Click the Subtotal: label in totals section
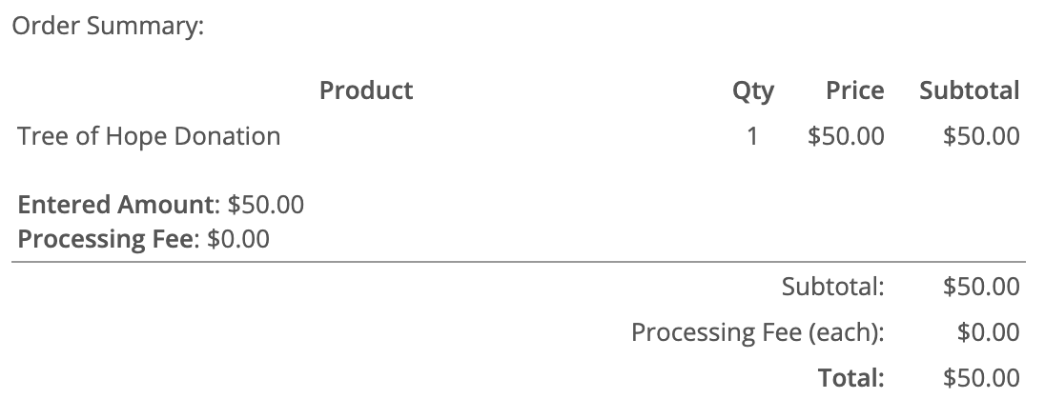 coord(832,287)
